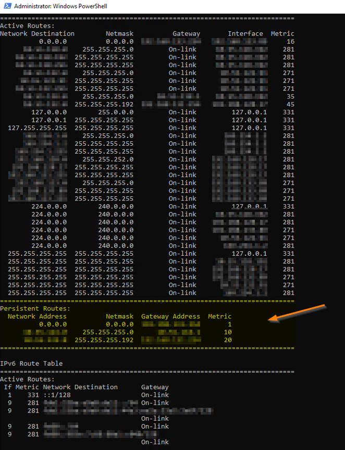Click 'Network Destination' header in the IPv6 table
The image size is (345, 450).
tap(80, 387)
